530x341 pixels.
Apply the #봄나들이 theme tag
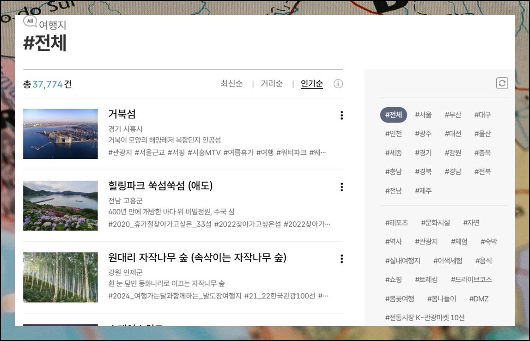pos(441,299)
